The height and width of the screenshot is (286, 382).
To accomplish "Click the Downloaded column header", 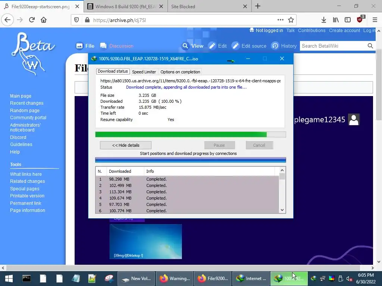I will pyautogui.click(x=125, y=171).
